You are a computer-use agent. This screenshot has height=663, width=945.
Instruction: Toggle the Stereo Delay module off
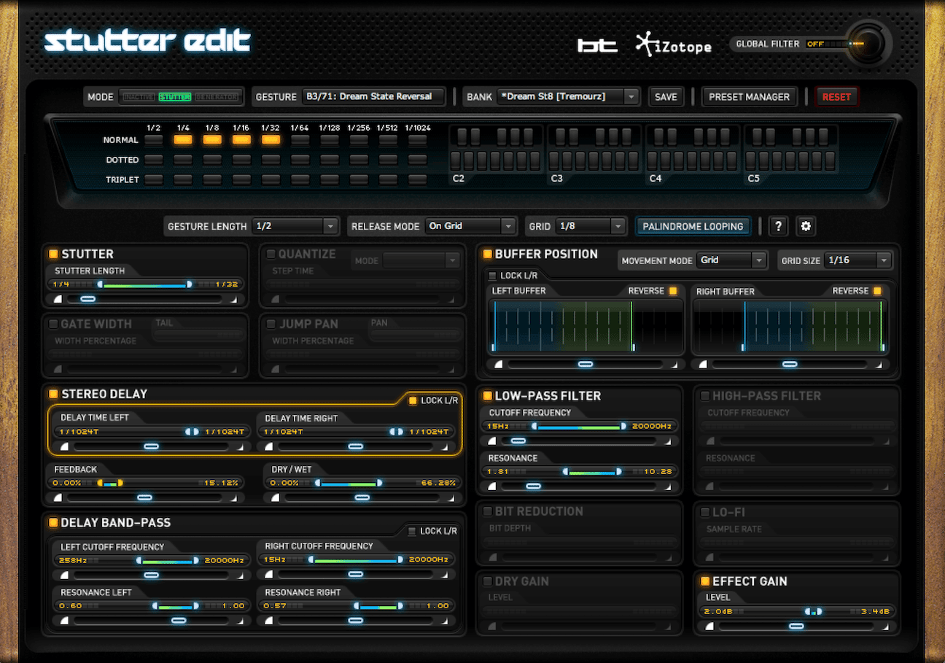(53, 394)
